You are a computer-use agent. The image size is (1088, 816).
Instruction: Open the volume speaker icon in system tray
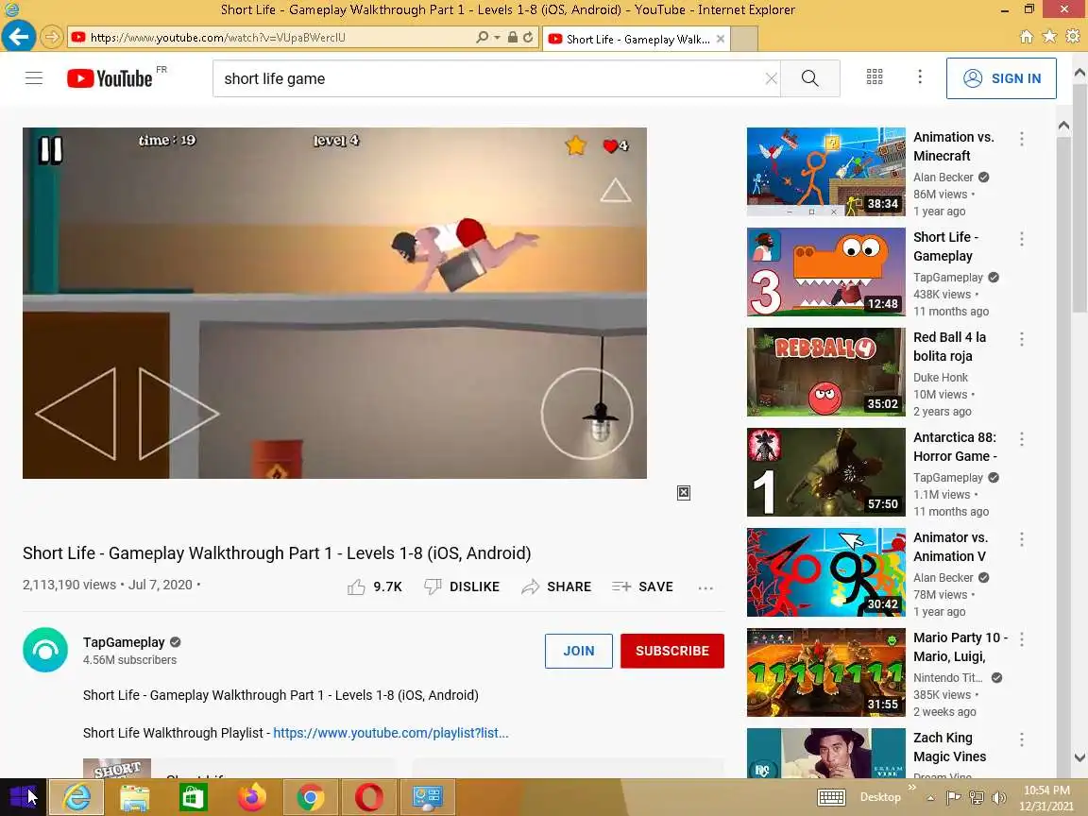998,797
